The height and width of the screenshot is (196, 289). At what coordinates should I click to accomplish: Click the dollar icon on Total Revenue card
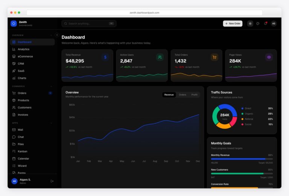click(x=105, y=57)
